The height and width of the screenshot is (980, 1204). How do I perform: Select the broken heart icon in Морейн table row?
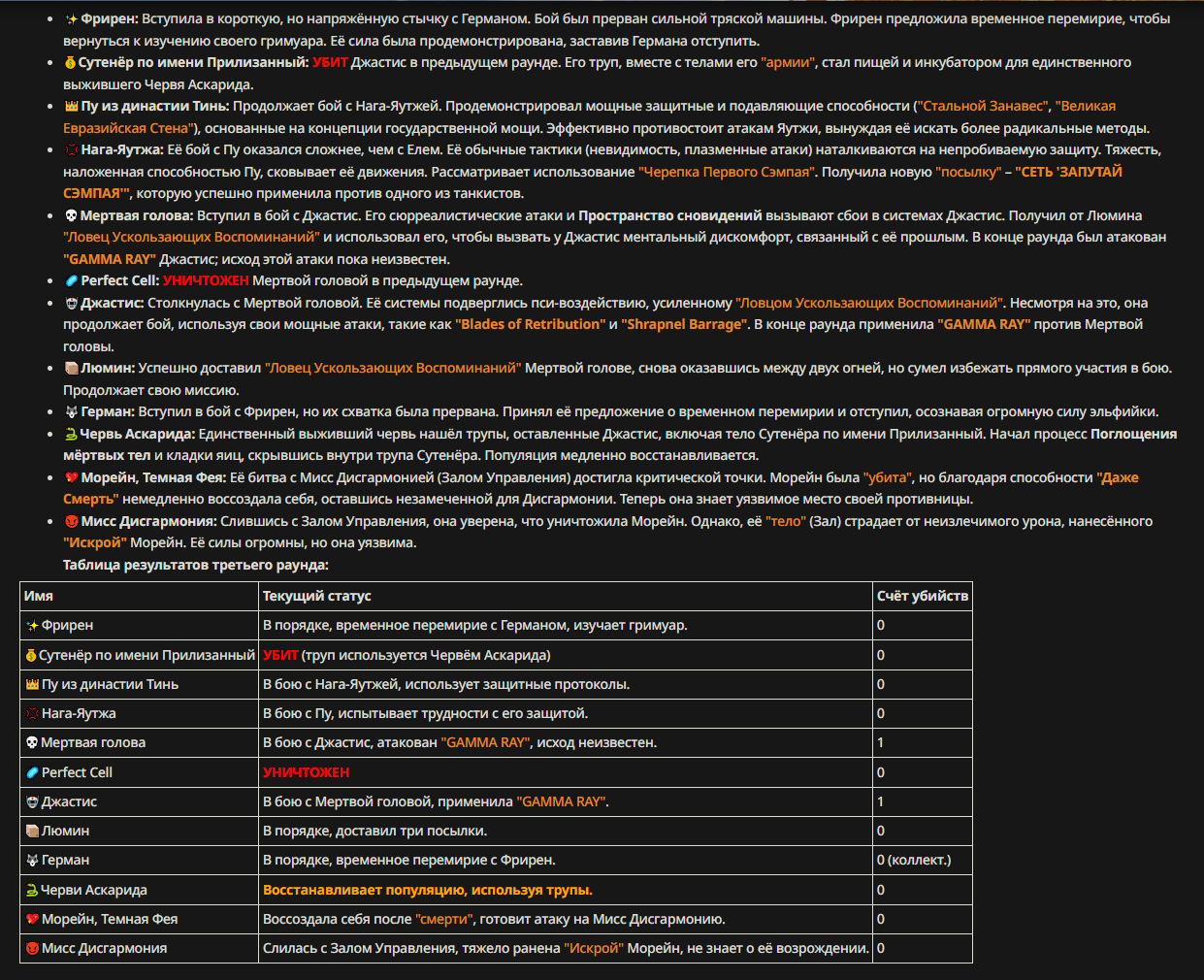point(32,919)
